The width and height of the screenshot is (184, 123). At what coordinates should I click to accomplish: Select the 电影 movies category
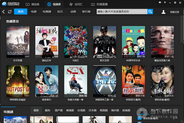[34, 12]
